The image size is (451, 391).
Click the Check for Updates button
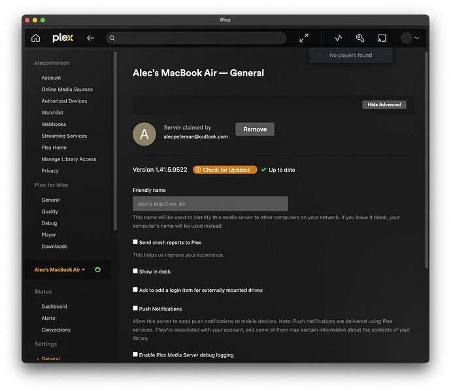click(225, 170)
